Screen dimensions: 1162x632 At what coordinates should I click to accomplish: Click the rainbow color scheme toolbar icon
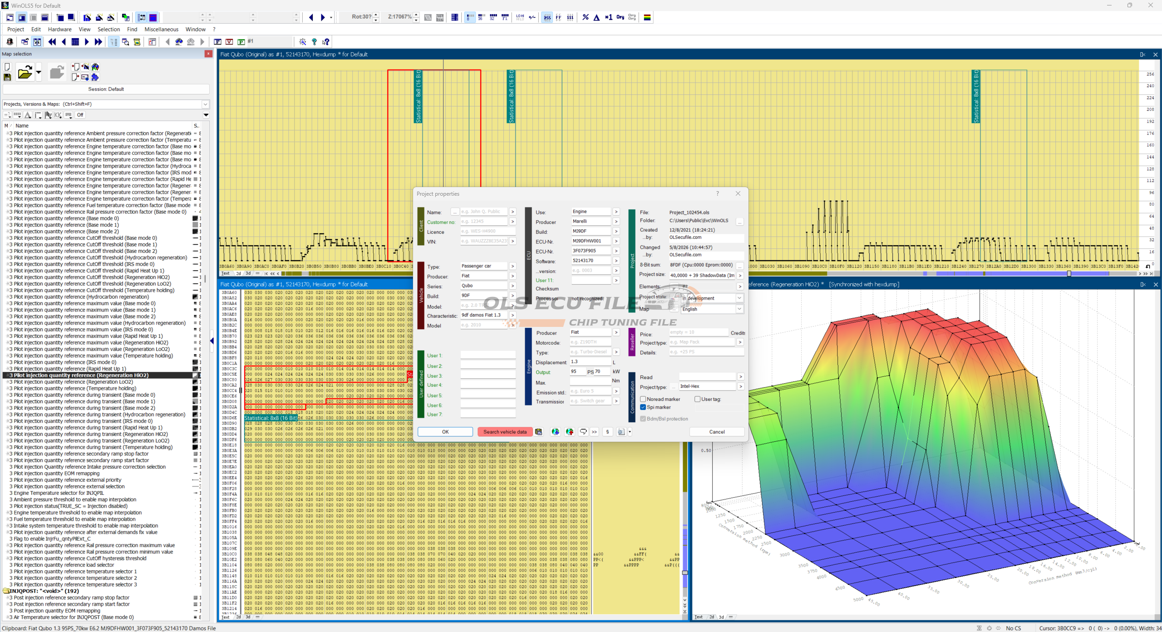click(647, 17)
